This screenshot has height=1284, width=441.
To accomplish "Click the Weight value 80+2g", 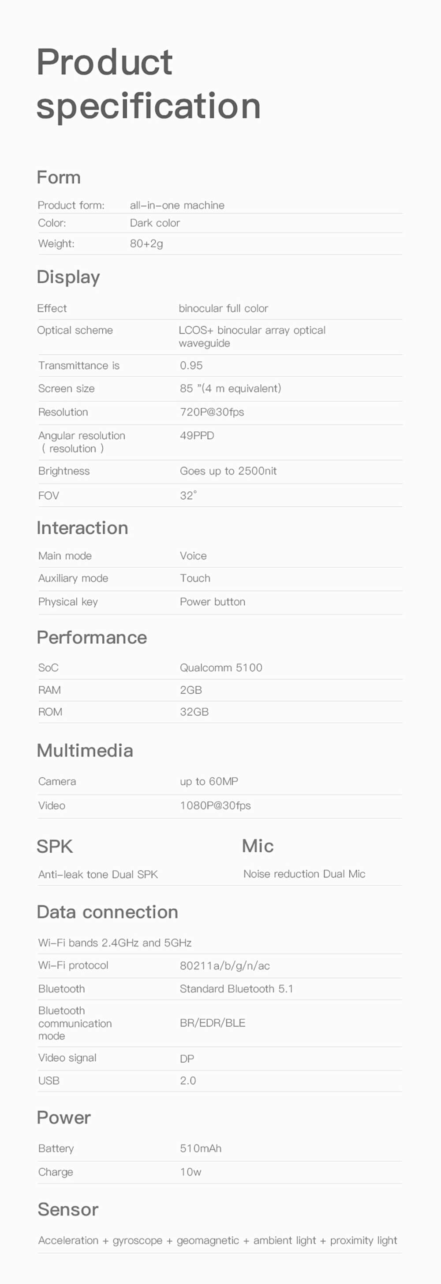I will click(146, 244).
